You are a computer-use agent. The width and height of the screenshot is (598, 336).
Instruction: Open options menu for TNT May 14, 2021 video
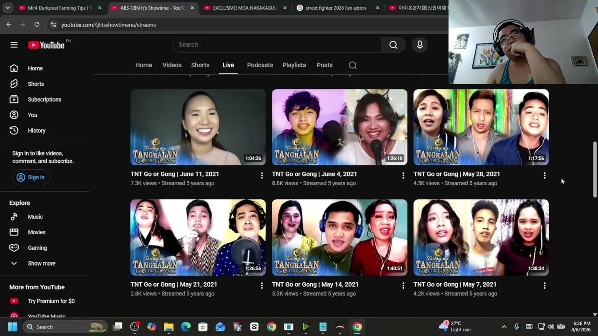click(x=403, y=286)
